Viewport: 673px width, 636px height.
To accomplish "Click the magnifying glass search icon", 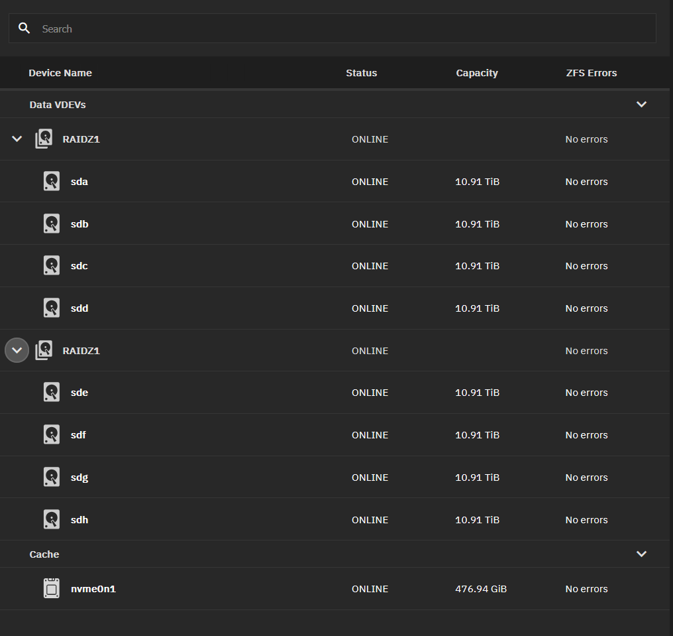I will [25, 29].
